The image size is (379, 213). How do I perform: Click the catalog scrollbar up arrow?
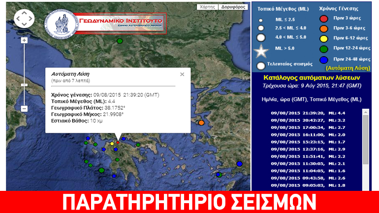(x=365, y=112)
